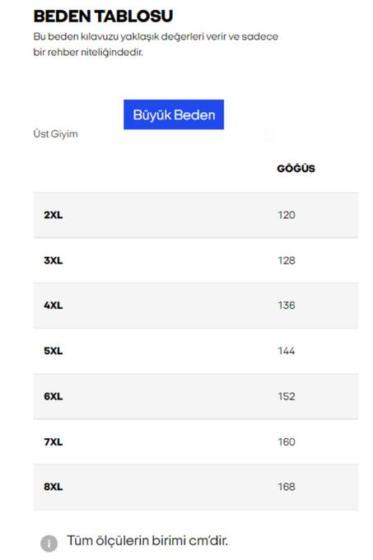
Task: Click the chest value 144
Action: click(x=287, y=351)
